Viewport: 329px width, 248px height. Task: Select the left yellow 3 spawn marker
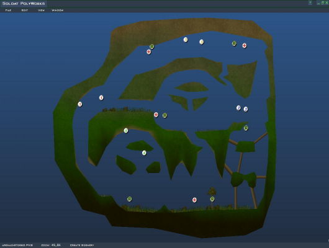[186, 40]
